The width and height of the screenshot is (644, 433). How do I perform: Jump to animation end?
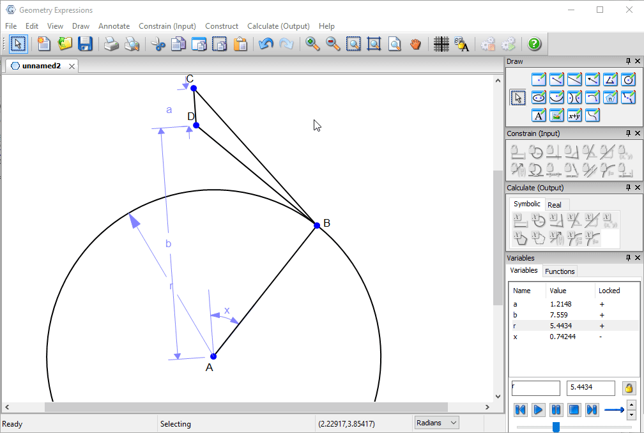[x=592, y=409]
